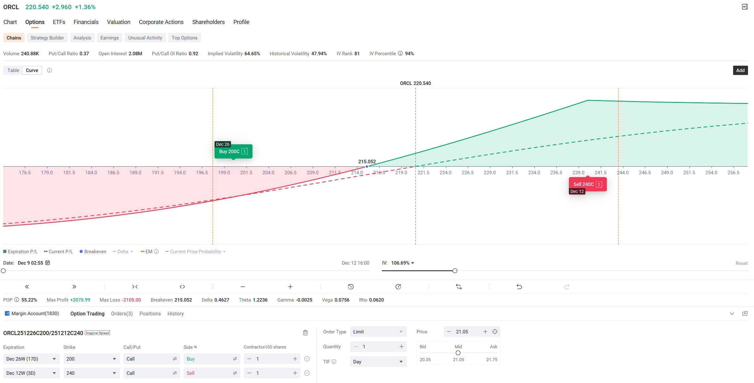
Task: Move expiration later clock icon
Action: tap(398, 287)
